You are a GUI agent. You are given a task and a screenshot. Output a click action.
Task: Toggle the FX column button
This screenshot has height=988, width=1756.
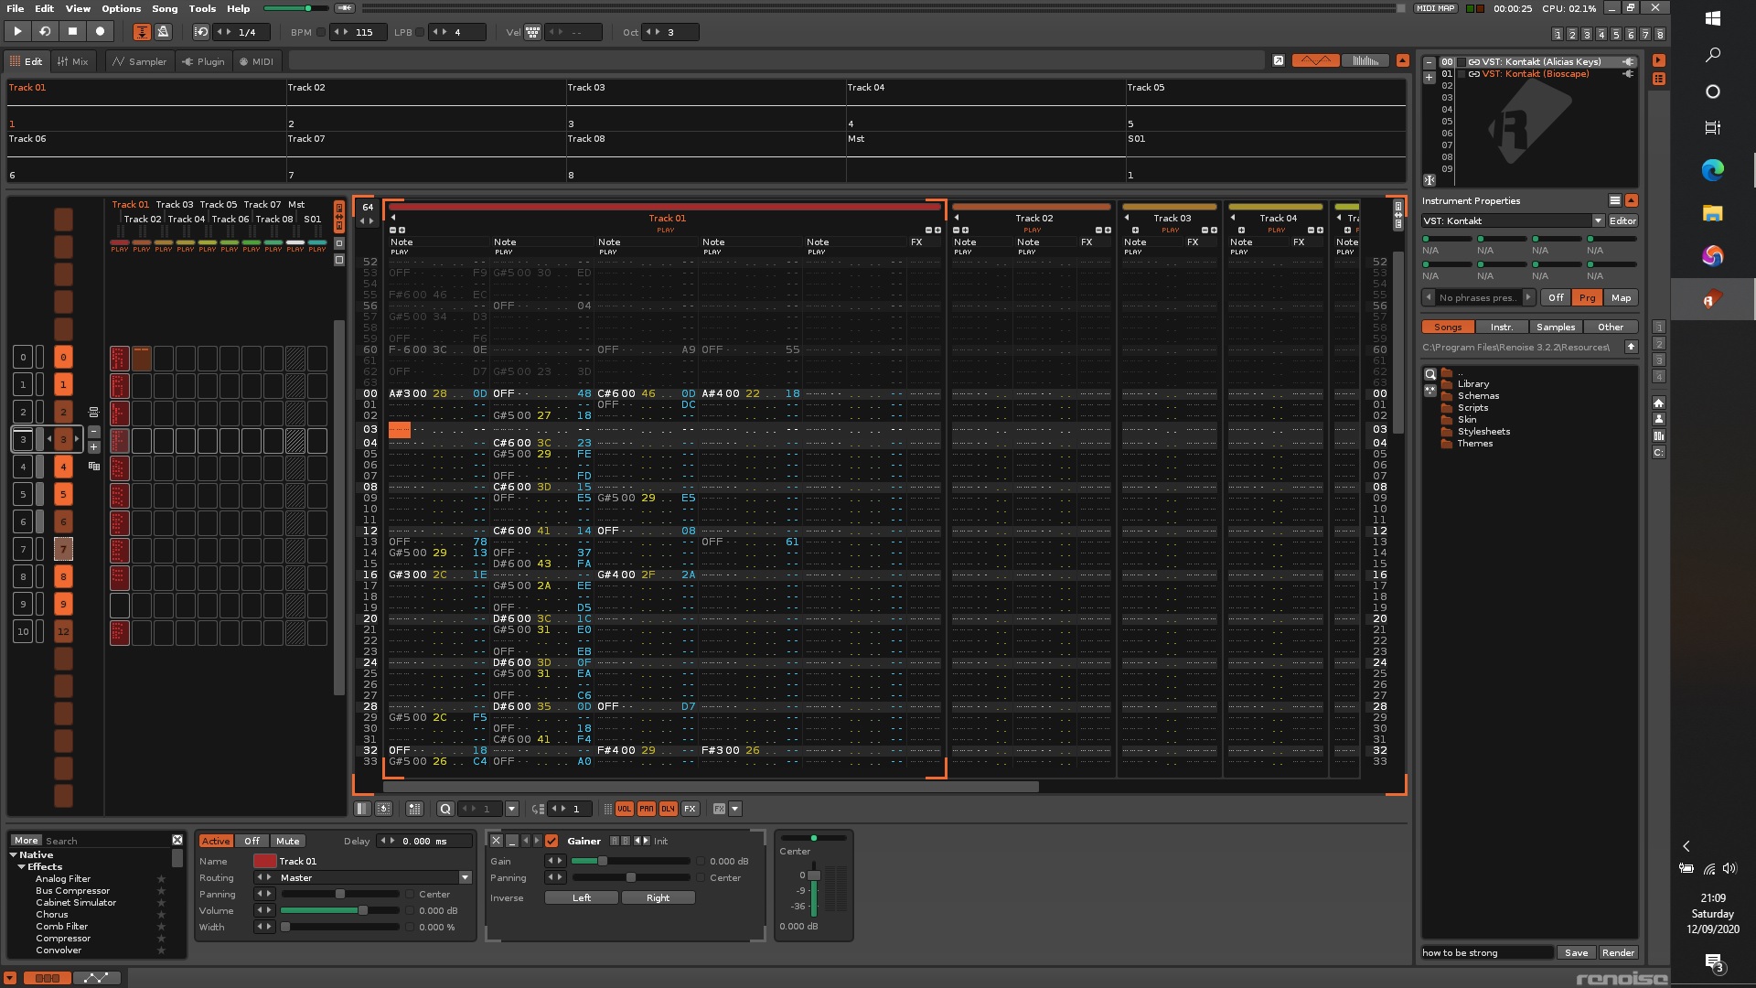(691, 809)
